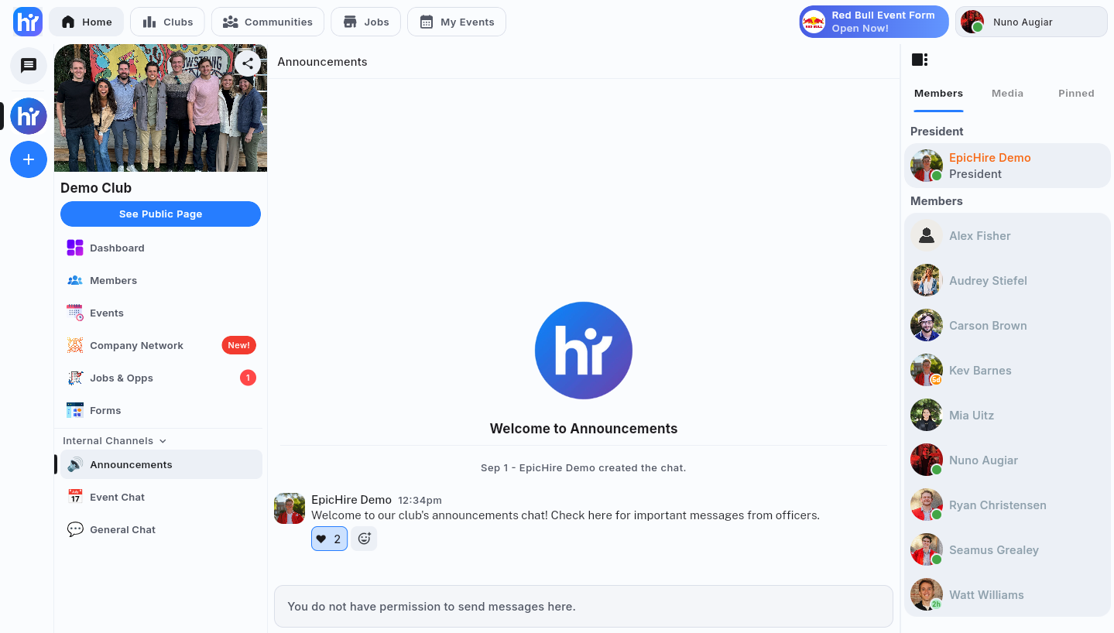Click the blue plus add club button
The width and height of the screenshot is (1114, 633).
(29, 159)
